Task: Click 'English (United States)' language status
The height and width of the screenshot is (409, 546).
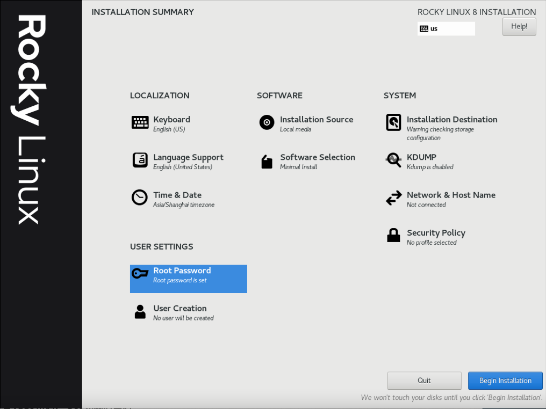Action: pos(183,167)
